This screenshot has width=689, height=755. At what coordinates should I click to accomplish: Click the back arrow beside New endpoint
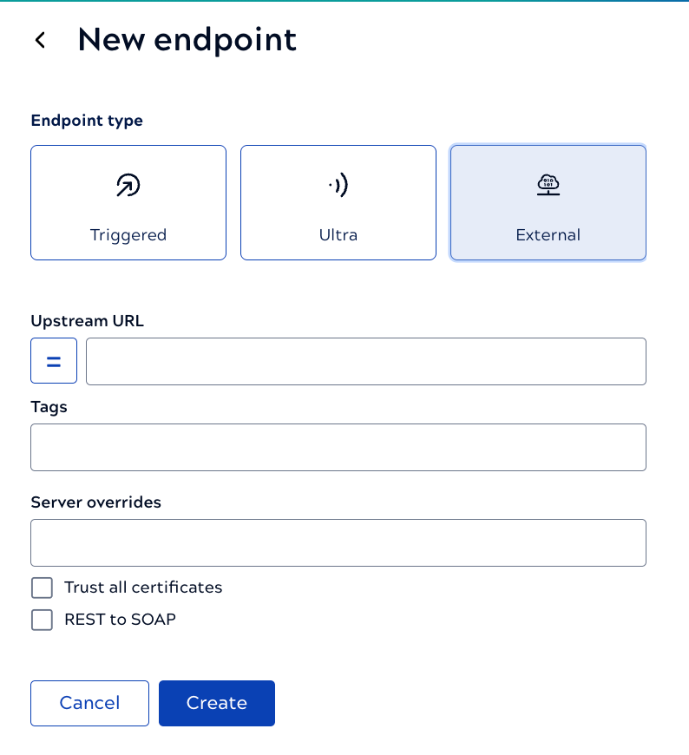tap(40, 40)
